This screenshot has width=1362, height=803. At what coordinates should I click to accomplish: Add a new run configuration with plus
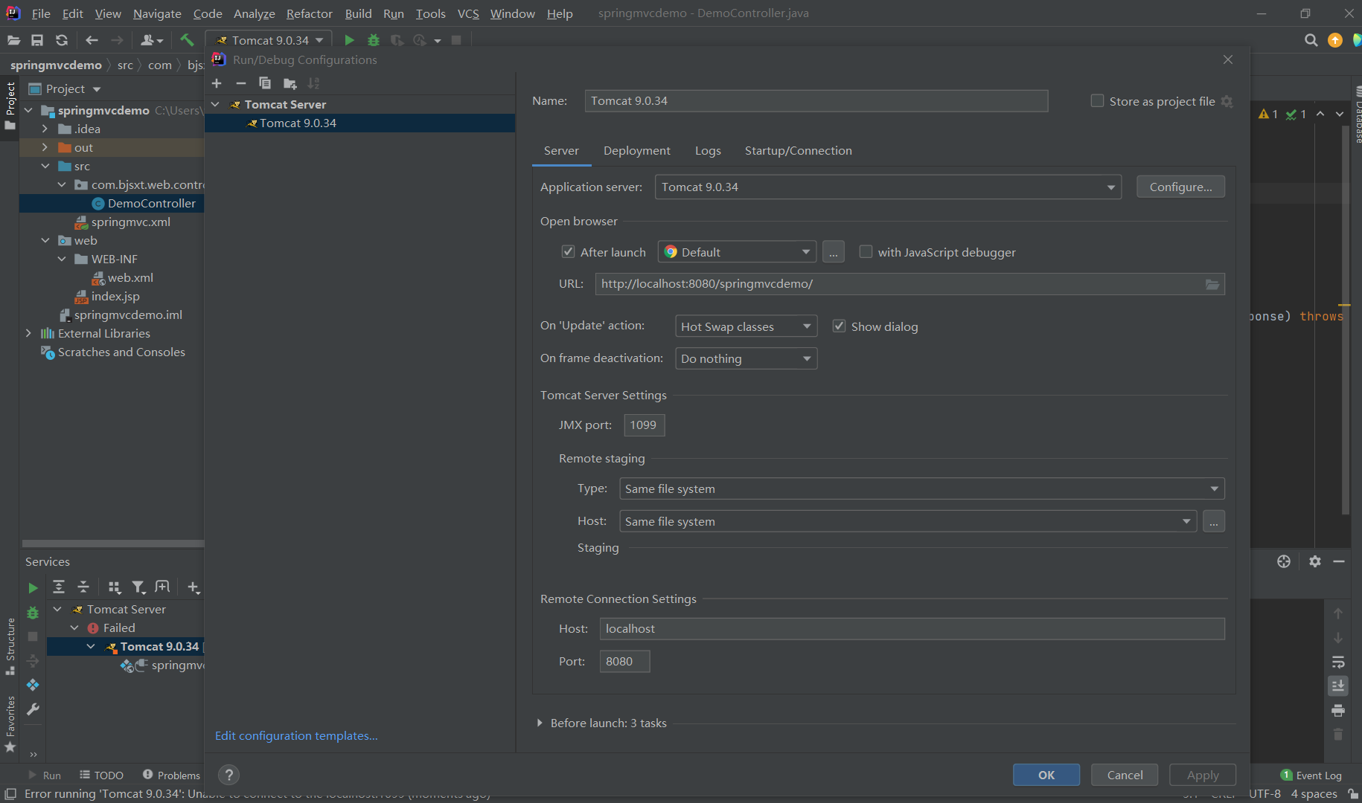[217, 83]
